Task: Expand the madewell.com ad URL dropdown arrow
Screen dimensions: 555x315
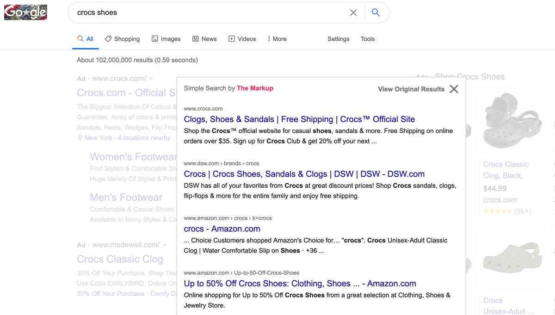Action: [166, 245]
